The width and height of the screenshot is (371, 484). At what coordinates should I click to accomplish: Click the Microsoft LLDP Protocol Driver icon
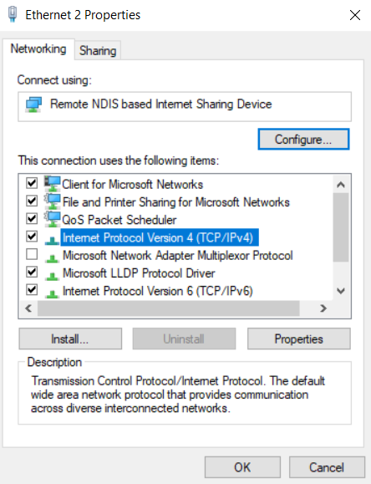click(52, 276)
